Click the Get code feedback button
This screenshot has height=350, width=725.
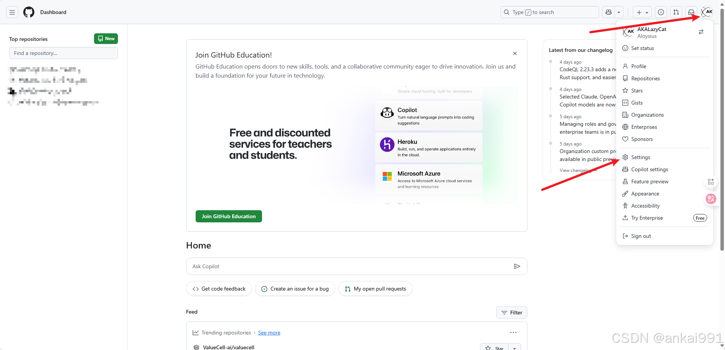219,289
